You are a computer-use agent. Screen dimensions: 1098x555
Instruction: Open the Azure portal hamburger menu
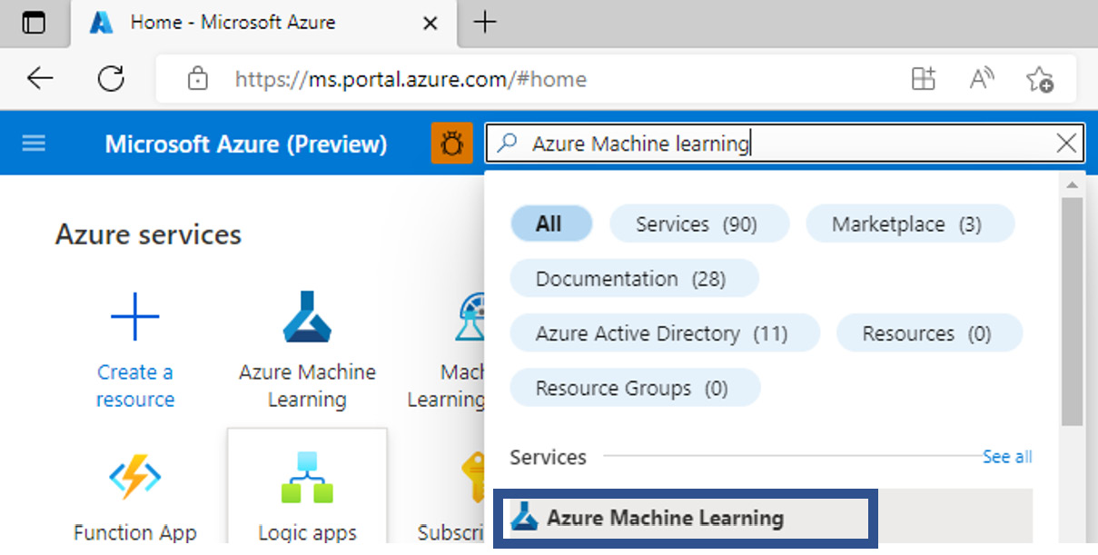[34, 144]
